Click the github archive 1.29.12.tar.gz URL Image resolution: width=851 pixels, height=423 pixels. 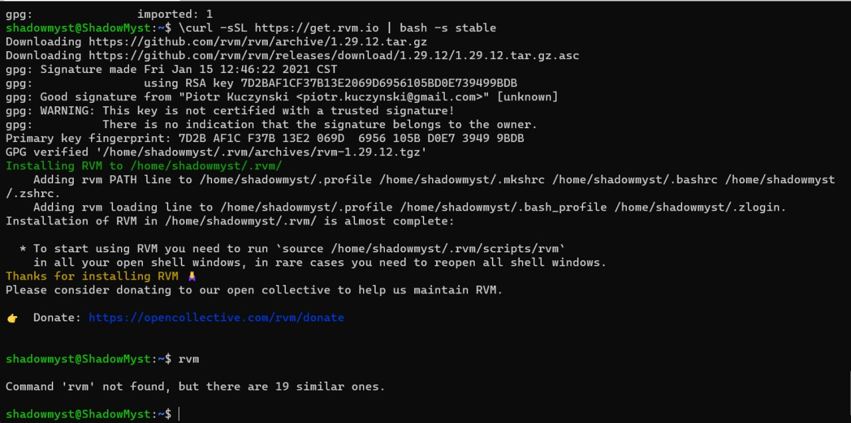pyautogui.click(x=258, y=42)
